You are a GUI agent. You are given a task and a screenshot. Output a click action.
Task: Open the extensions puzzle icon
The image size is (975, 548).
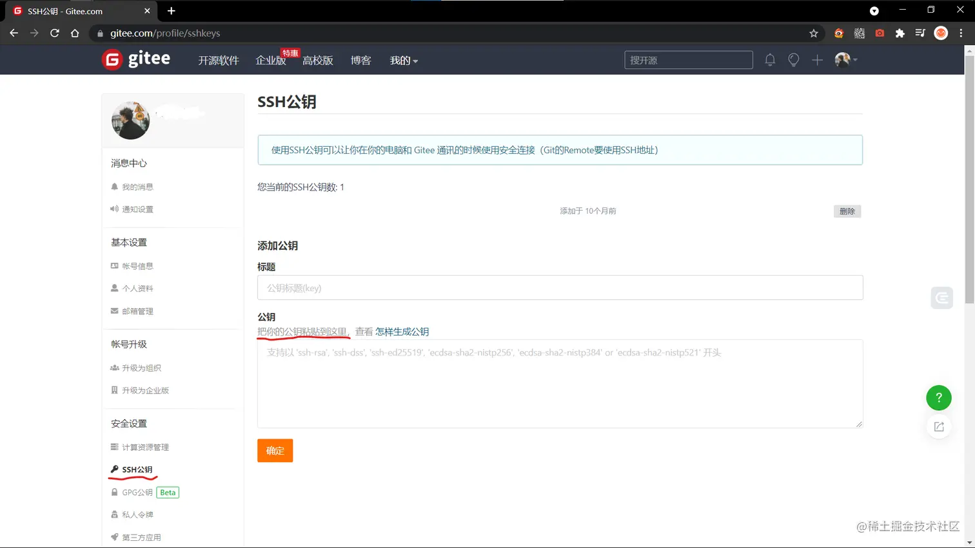tap(900, 33)
